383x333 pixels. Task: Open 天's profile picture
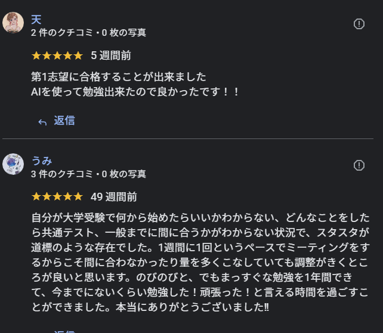pos(13,23)
